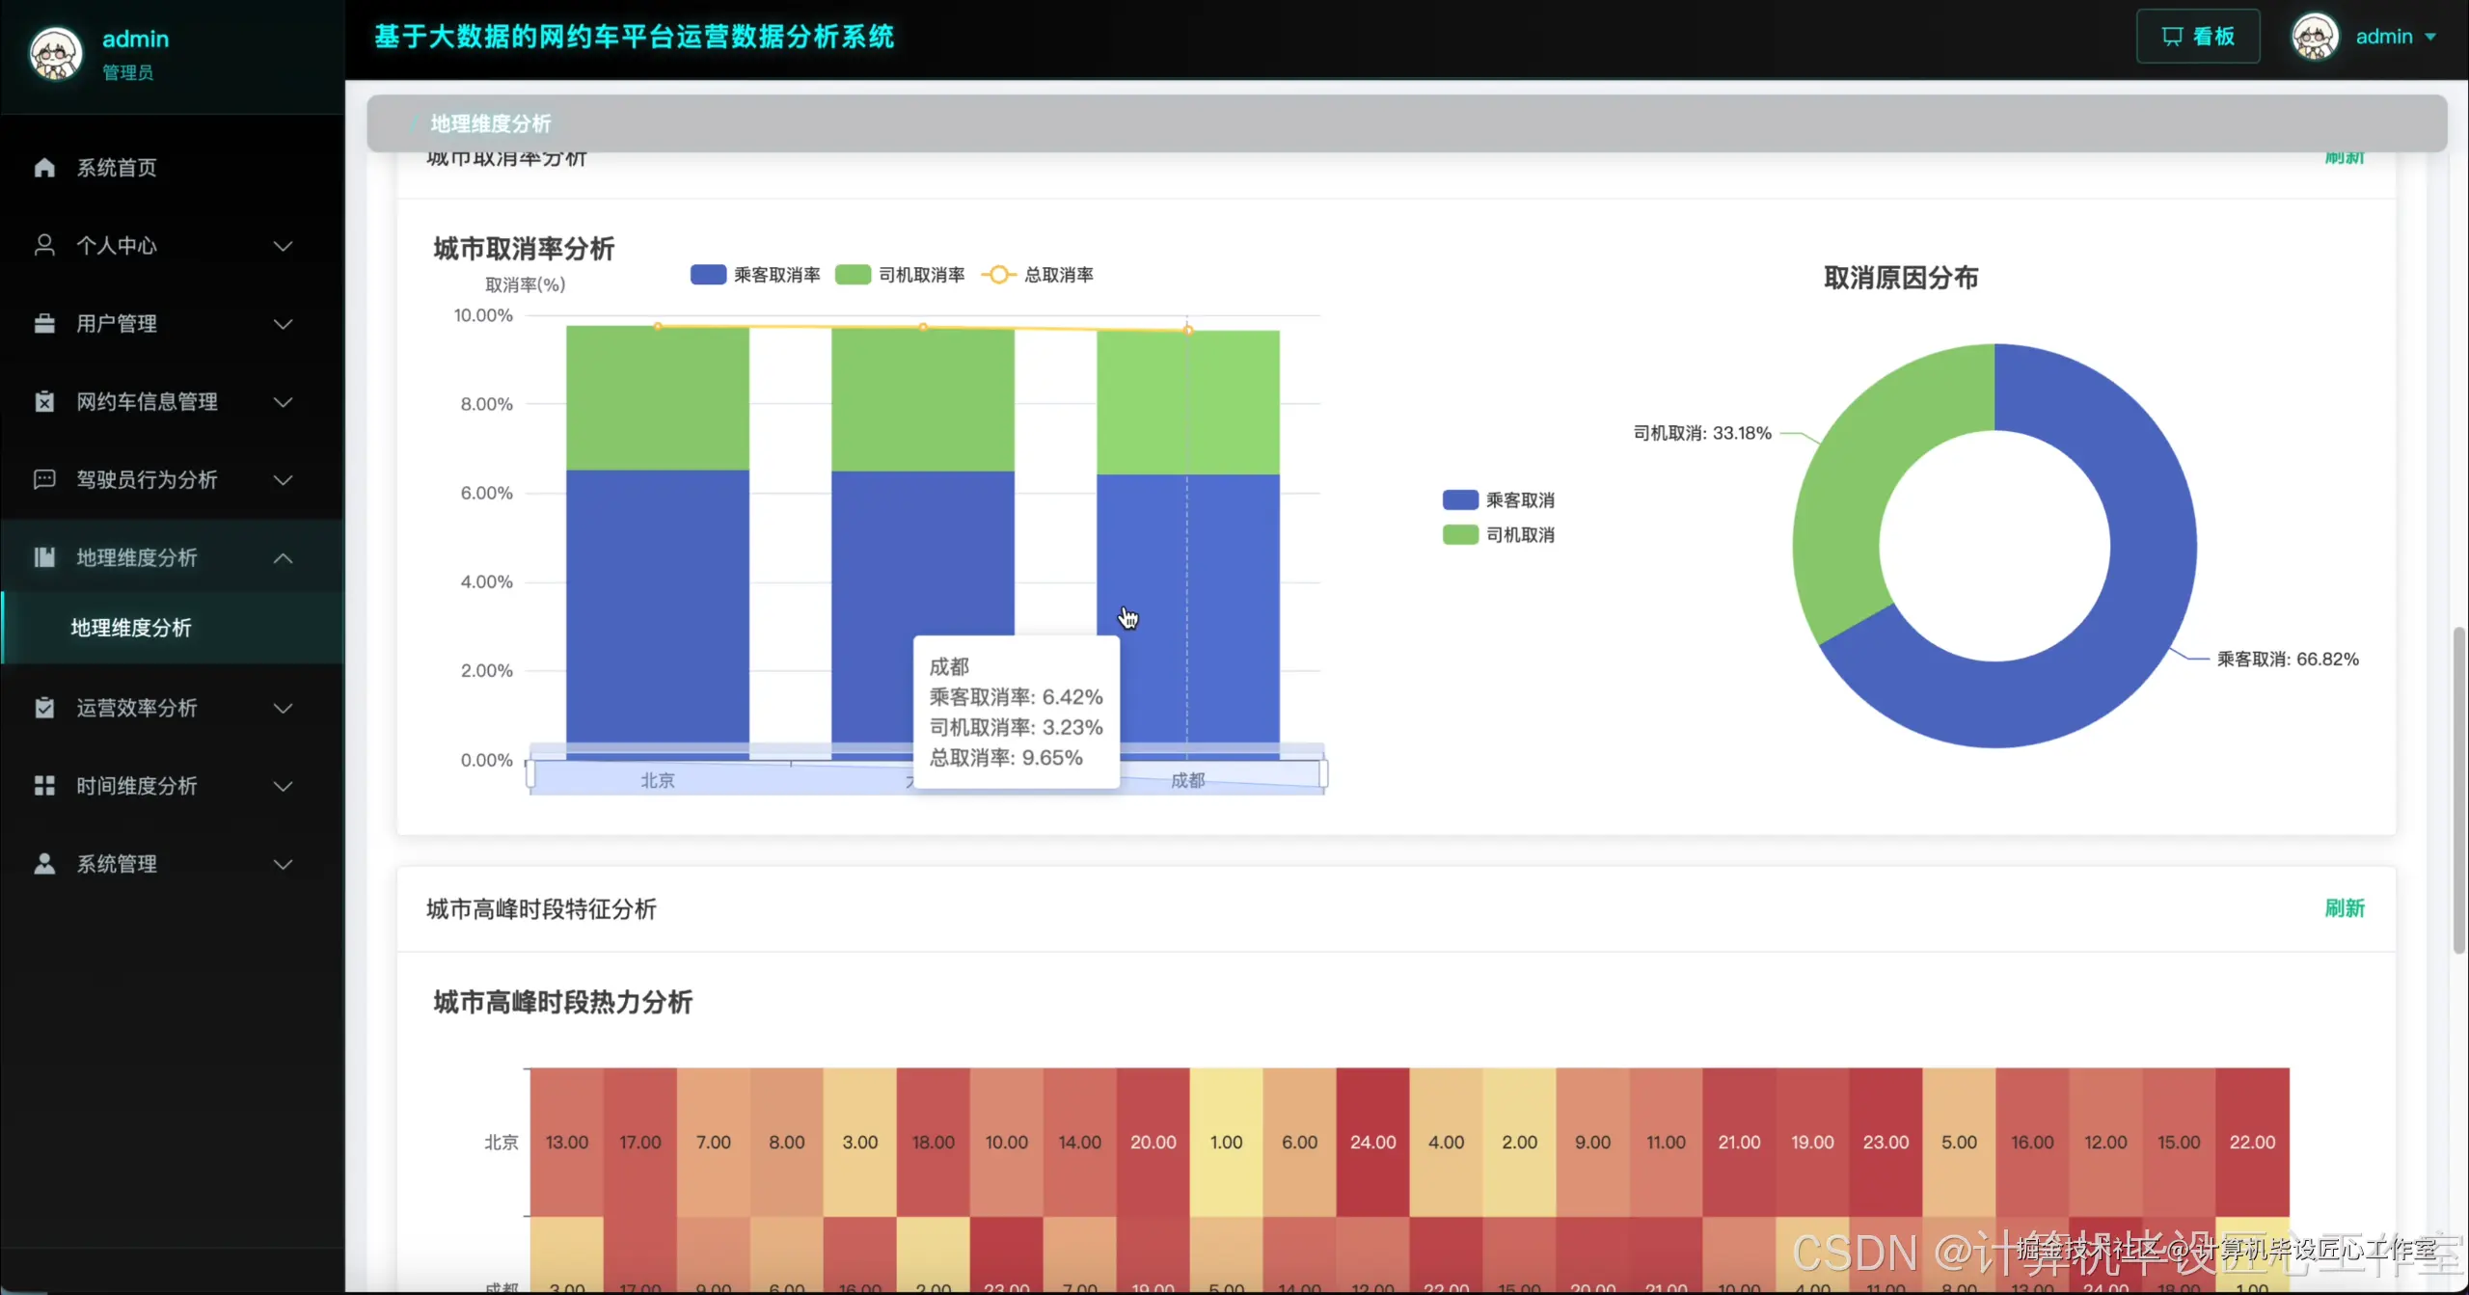The height and width of the screenshot is (1295, 2469).
Task: Click the 管理员 role label under sidebar admin
Action: [x=127, y=72]
